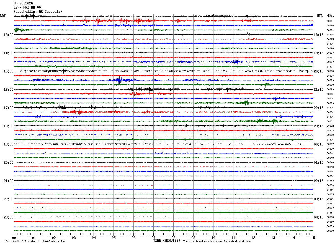Click the 00 minute tick label
This screenshot has height=245, width=335.
pyautogui.click(x=14, y=238)
